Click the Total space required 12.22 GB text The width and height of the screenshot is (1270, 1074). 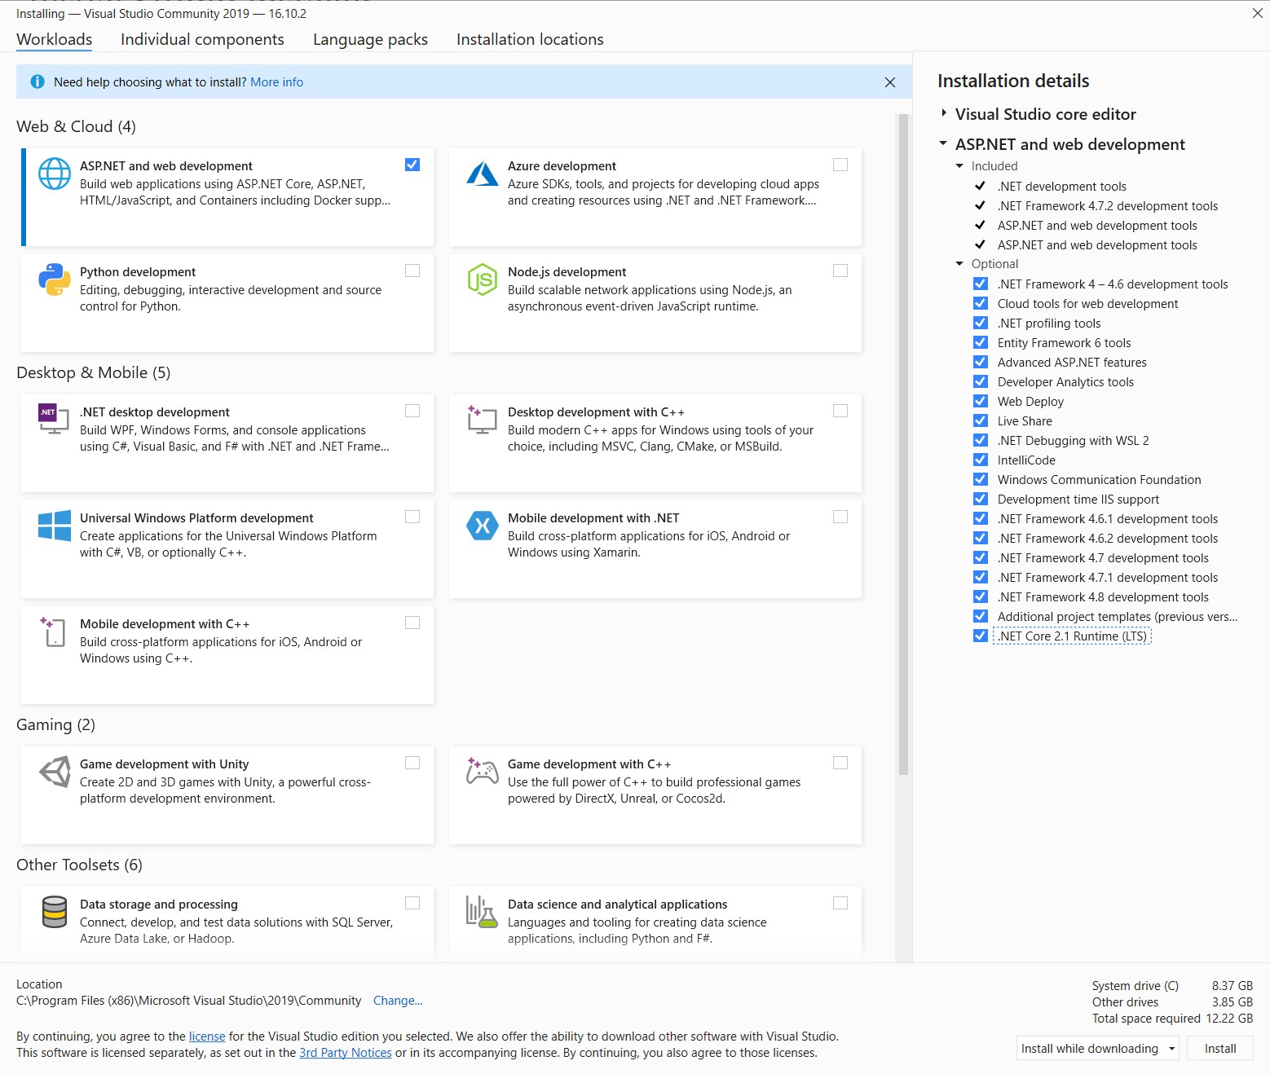tap(1172, 1019)
